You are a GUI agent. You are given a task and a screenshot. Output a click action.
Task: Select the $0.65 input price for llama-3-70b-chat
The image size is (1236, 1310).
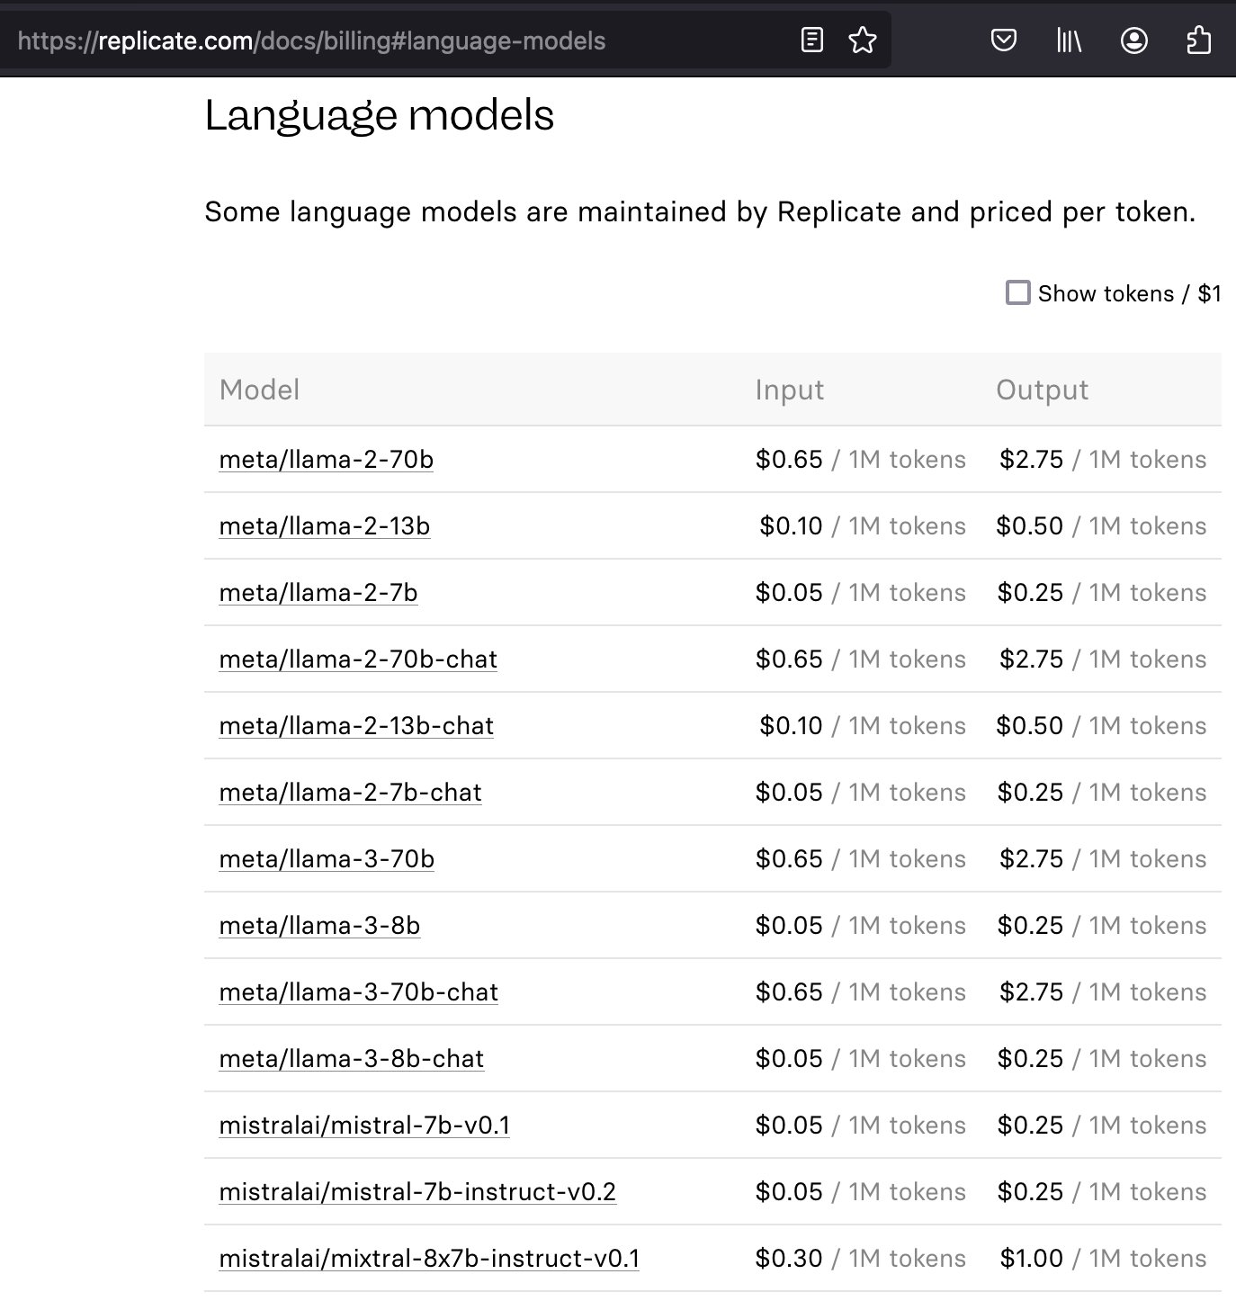(x=789, y=992)
